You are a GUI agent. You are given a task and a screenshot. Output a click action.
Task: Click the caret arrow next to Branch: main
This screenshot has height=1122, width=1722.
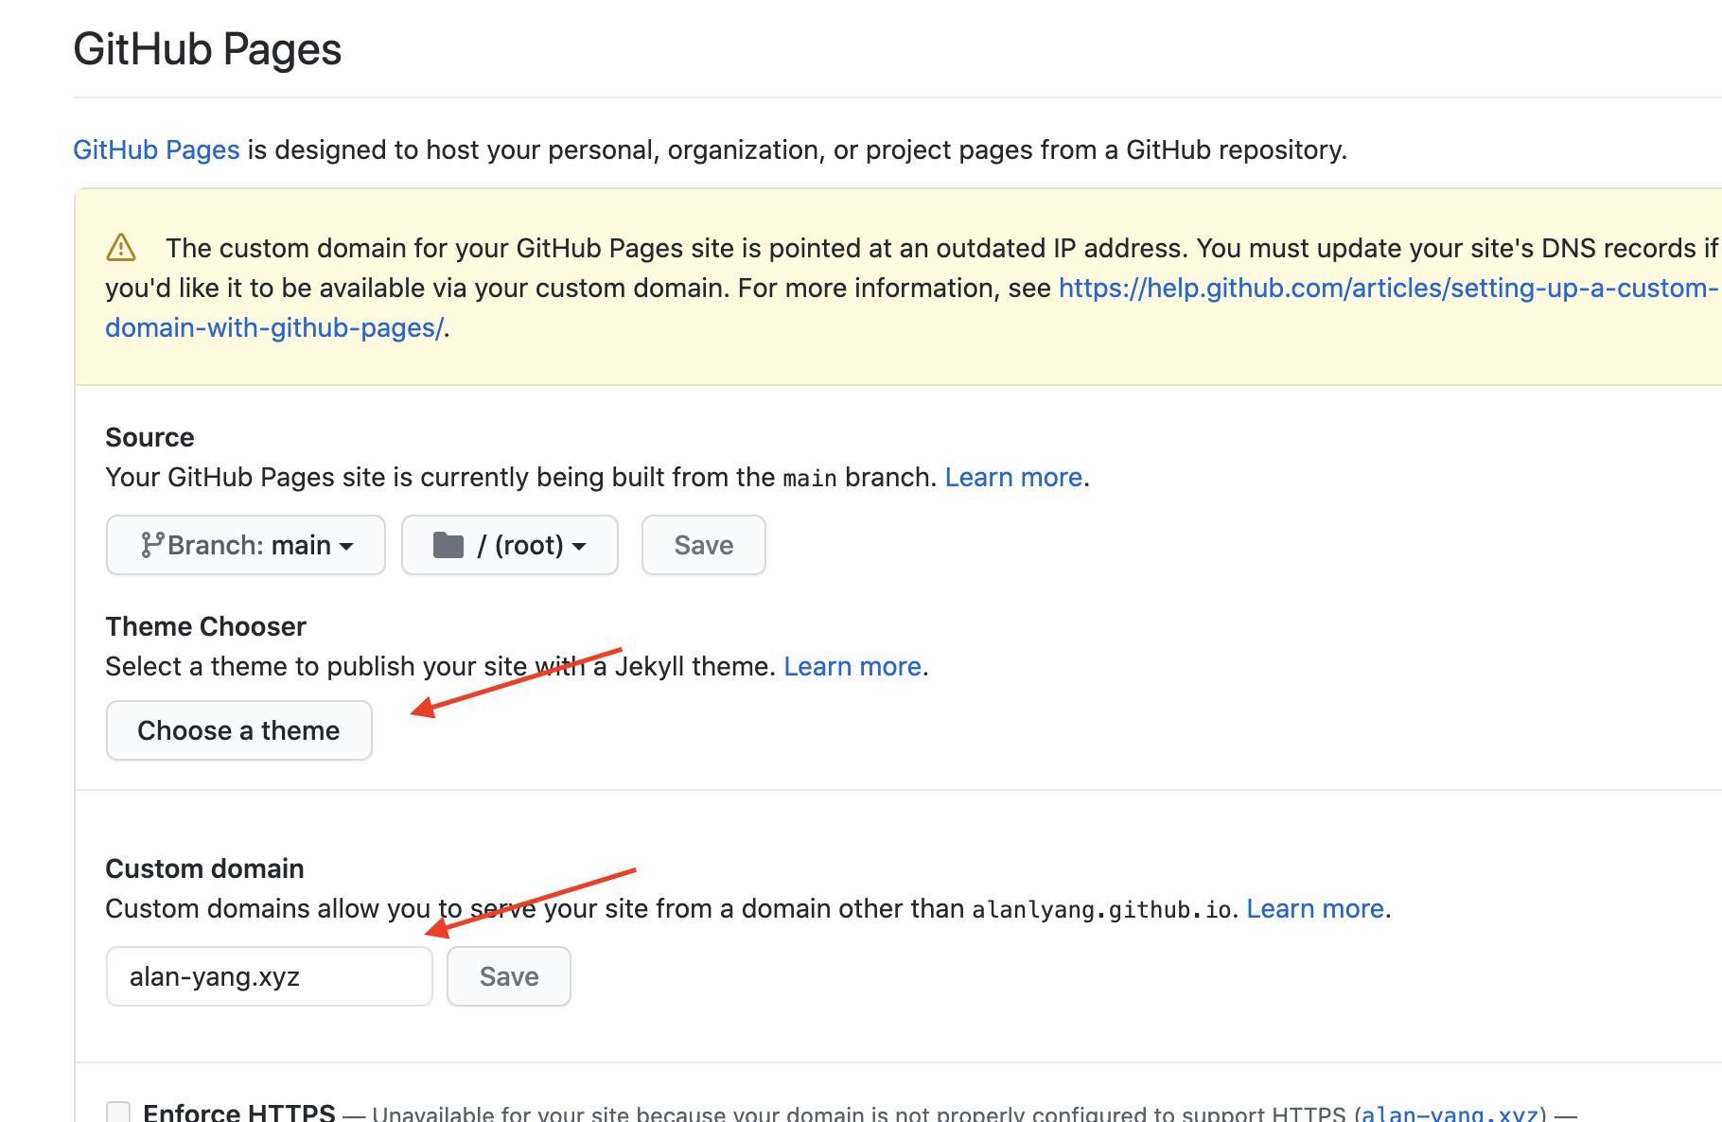pos(346,547)
